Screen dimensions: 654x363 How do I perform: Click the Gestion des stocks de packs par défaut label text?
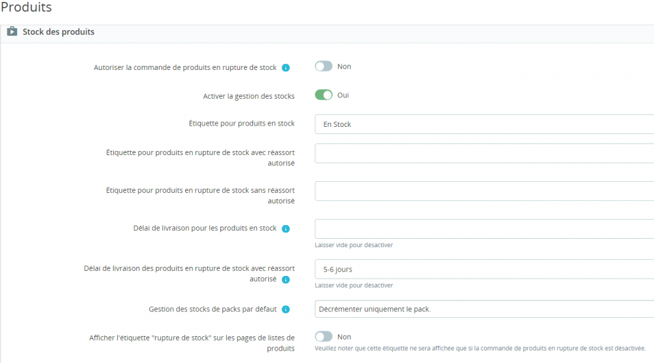point(213,309)
